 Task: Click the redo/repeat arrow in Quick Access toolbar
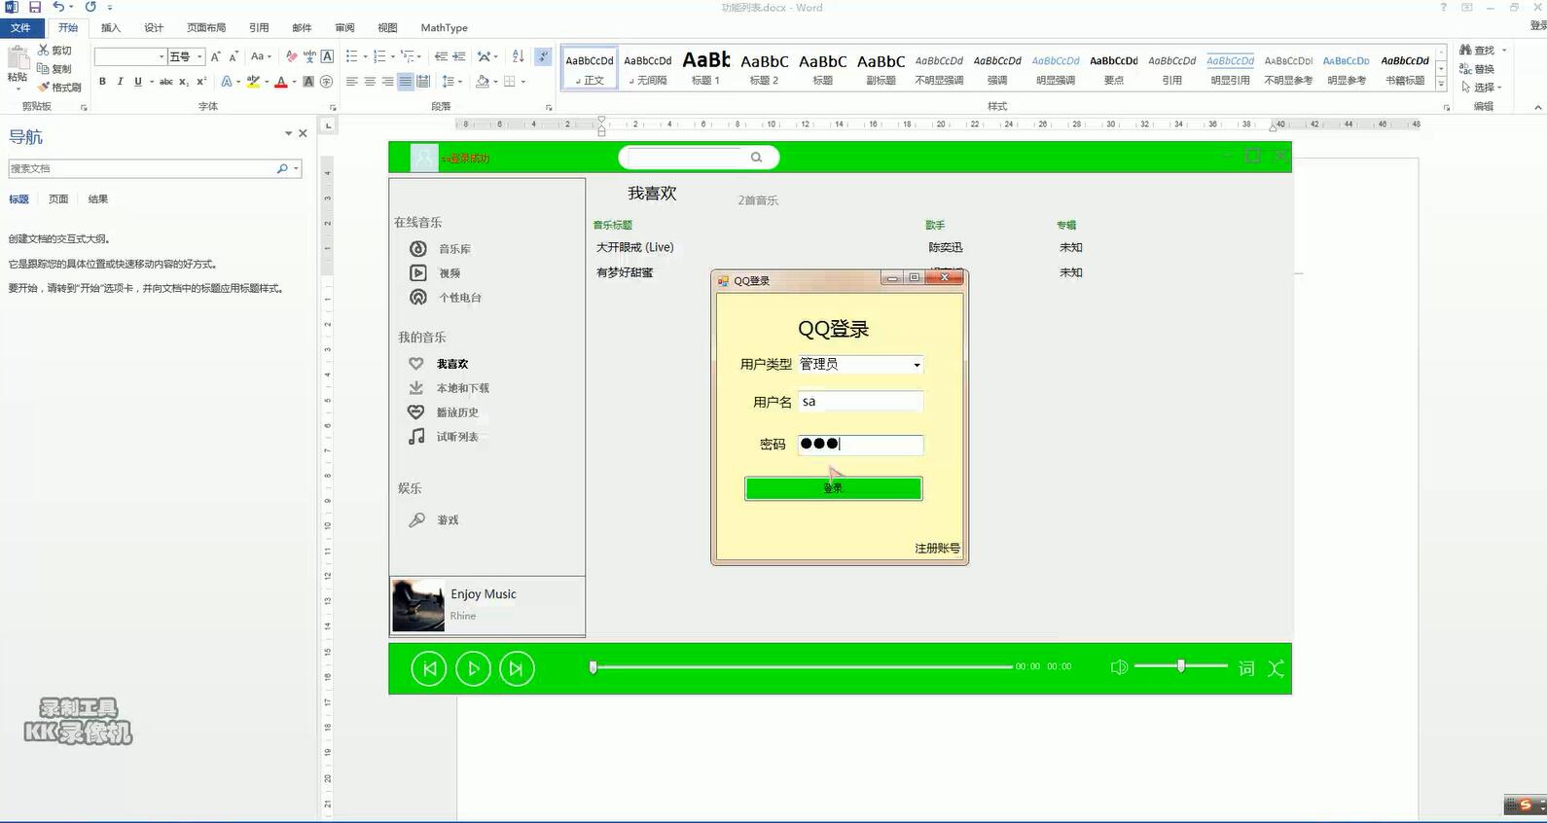[90, 7]
